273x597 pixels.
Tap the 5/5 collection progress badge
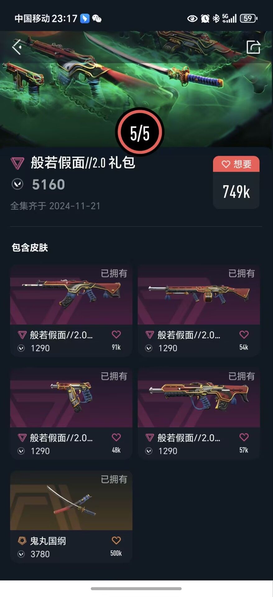[x=140, y=133]
